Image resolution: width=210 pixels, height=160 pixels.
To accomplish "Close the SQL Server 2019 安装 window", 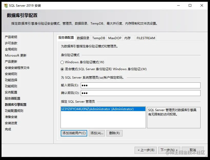I will coord(202,5).
